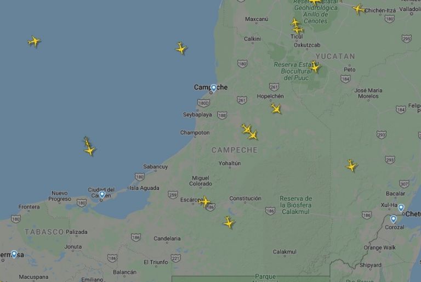Click the airplane over water northwest of Campeche

click(181, 48)
